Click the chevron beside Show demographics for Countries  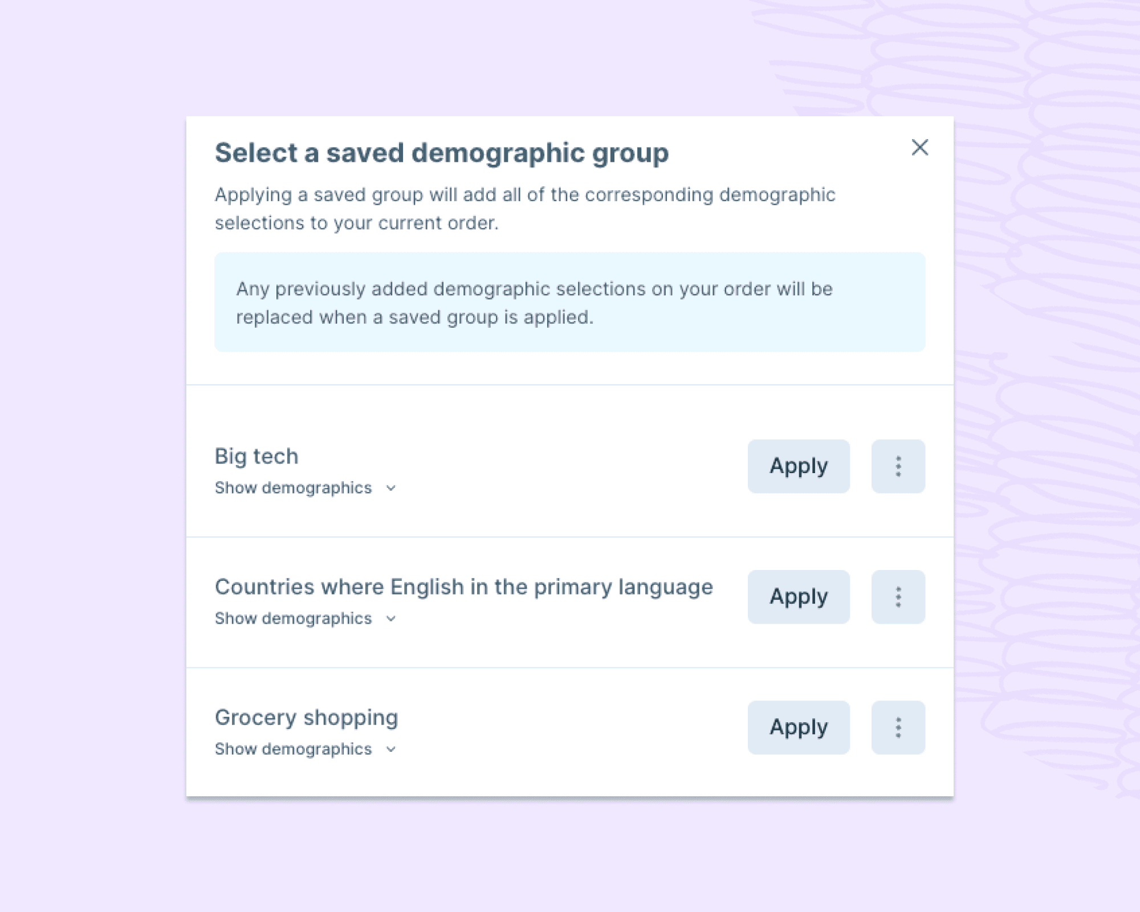(390, 618)
